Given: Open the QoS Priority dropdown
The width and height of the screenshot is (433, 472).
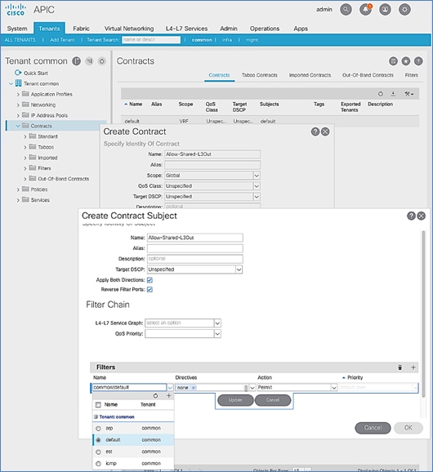Looking at the screenshot, I should pos(217,333).
